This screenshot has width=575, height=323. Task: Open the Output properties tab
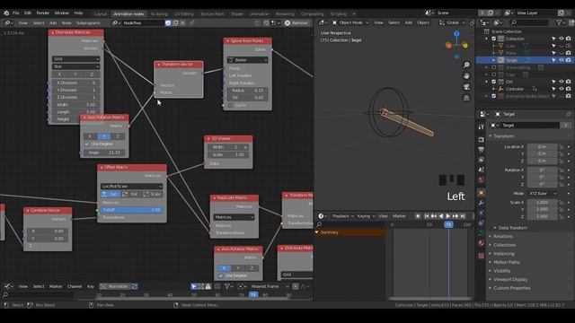tap(482, 150)
